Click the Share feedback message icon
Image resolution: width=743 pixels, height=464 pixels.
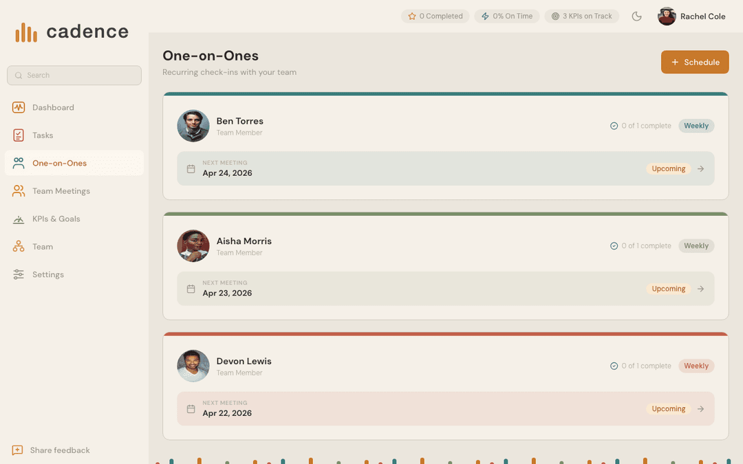pyautogui.click(x=18, y=450)
